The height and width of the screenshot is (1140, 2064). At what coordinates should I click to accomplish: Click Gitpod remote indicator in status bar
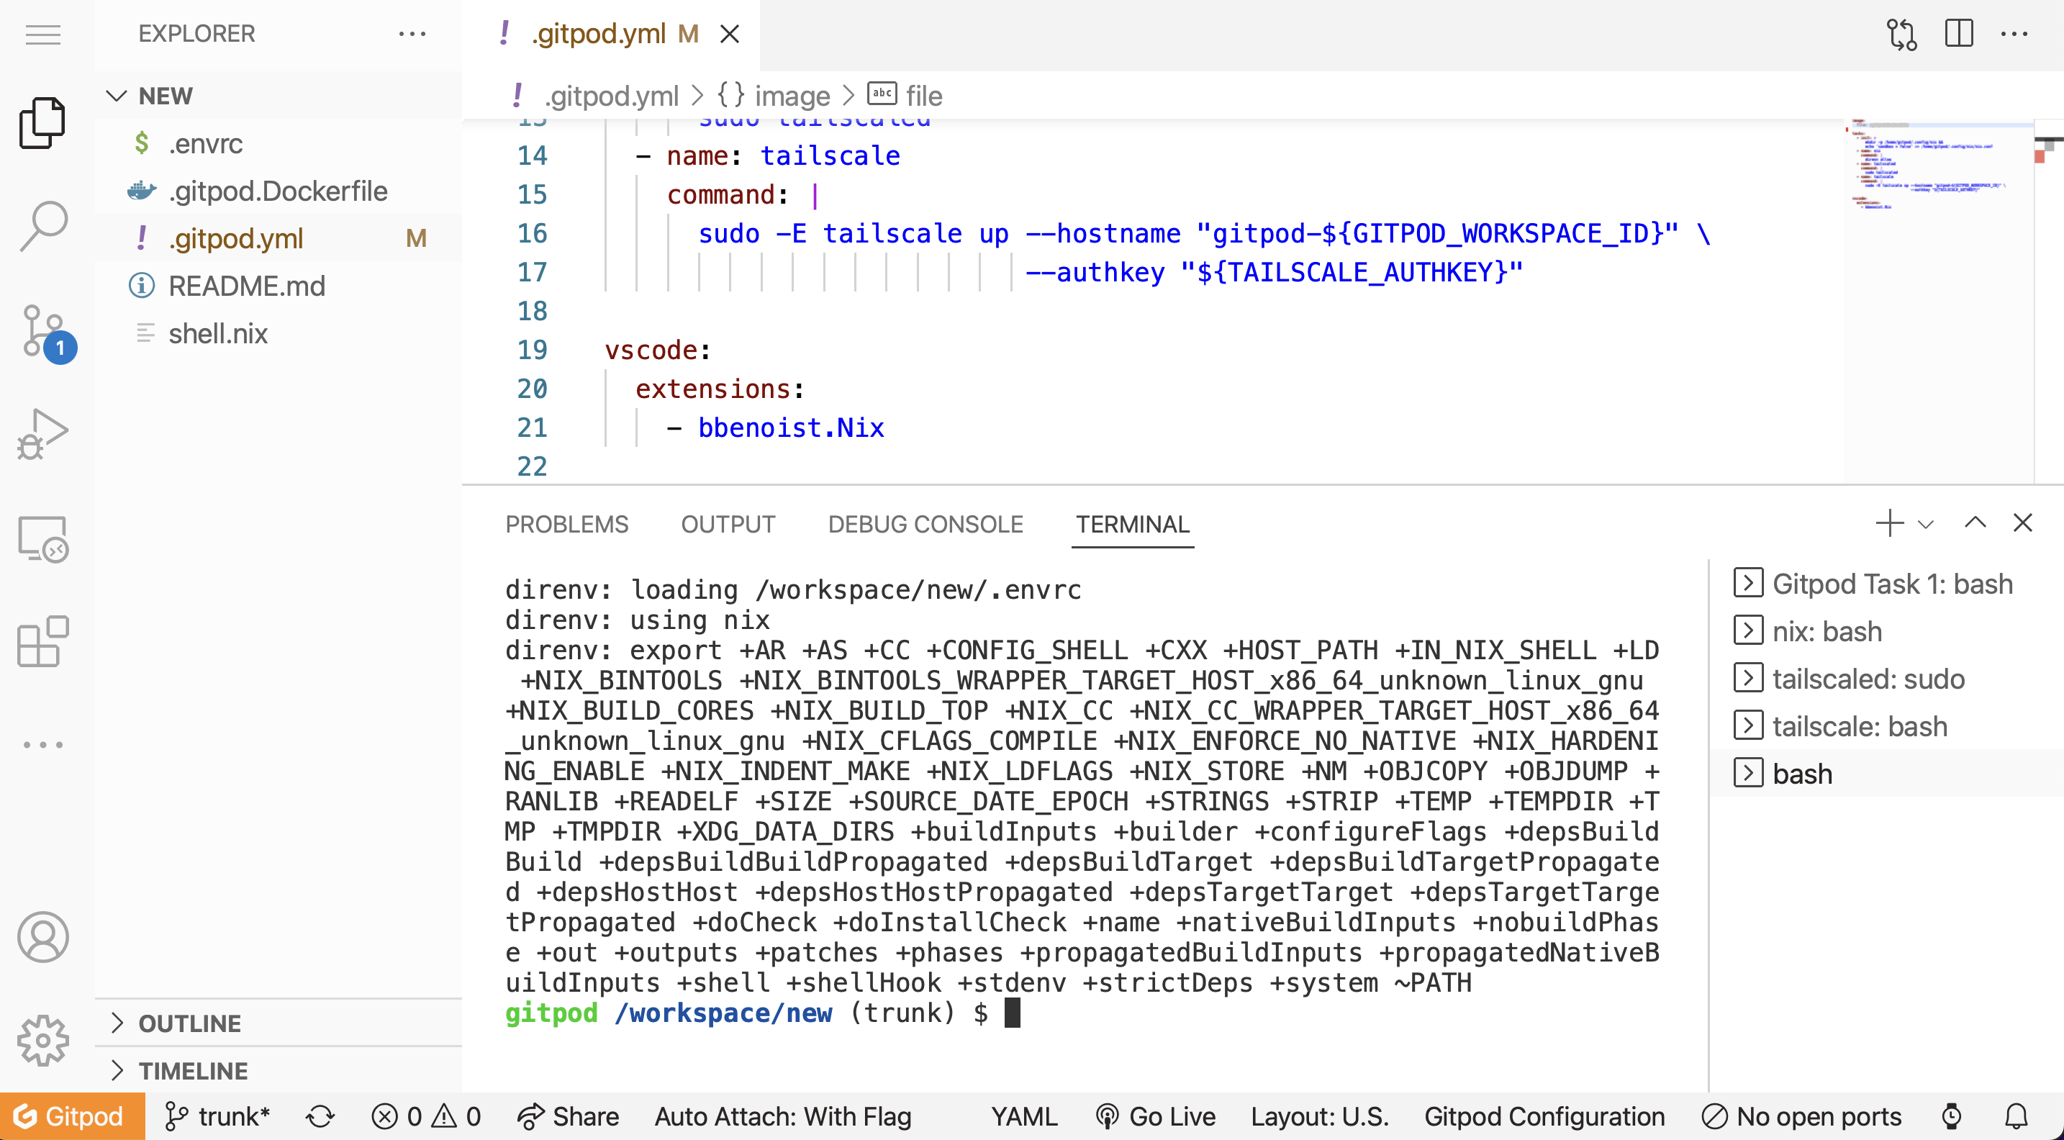tap(72, 1116)
